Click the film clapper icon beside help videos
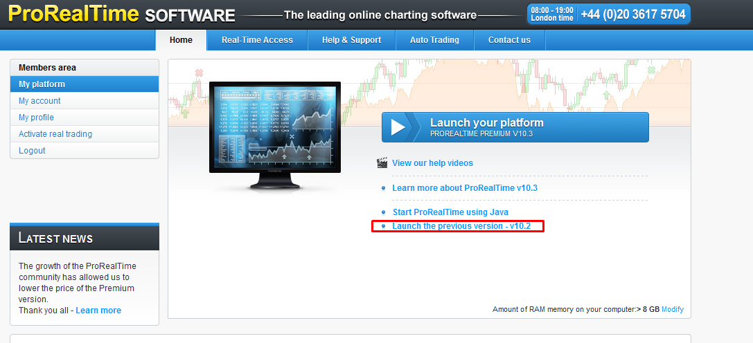753x343 pixels. point(382,163)
